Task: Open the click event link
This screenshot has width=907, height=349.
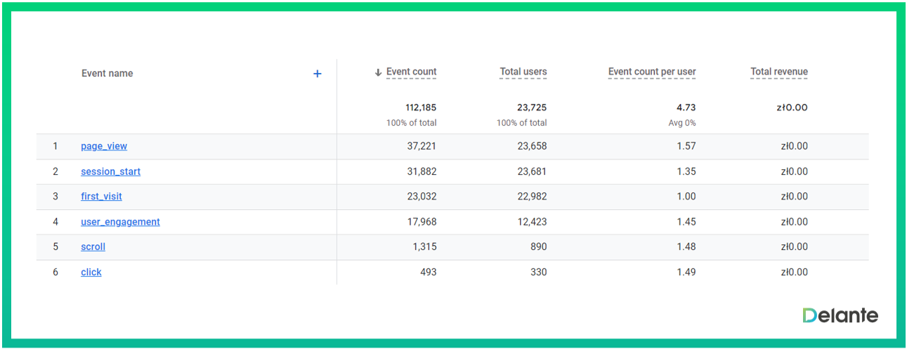Action: pyautogui.click(x=91, y=272)
